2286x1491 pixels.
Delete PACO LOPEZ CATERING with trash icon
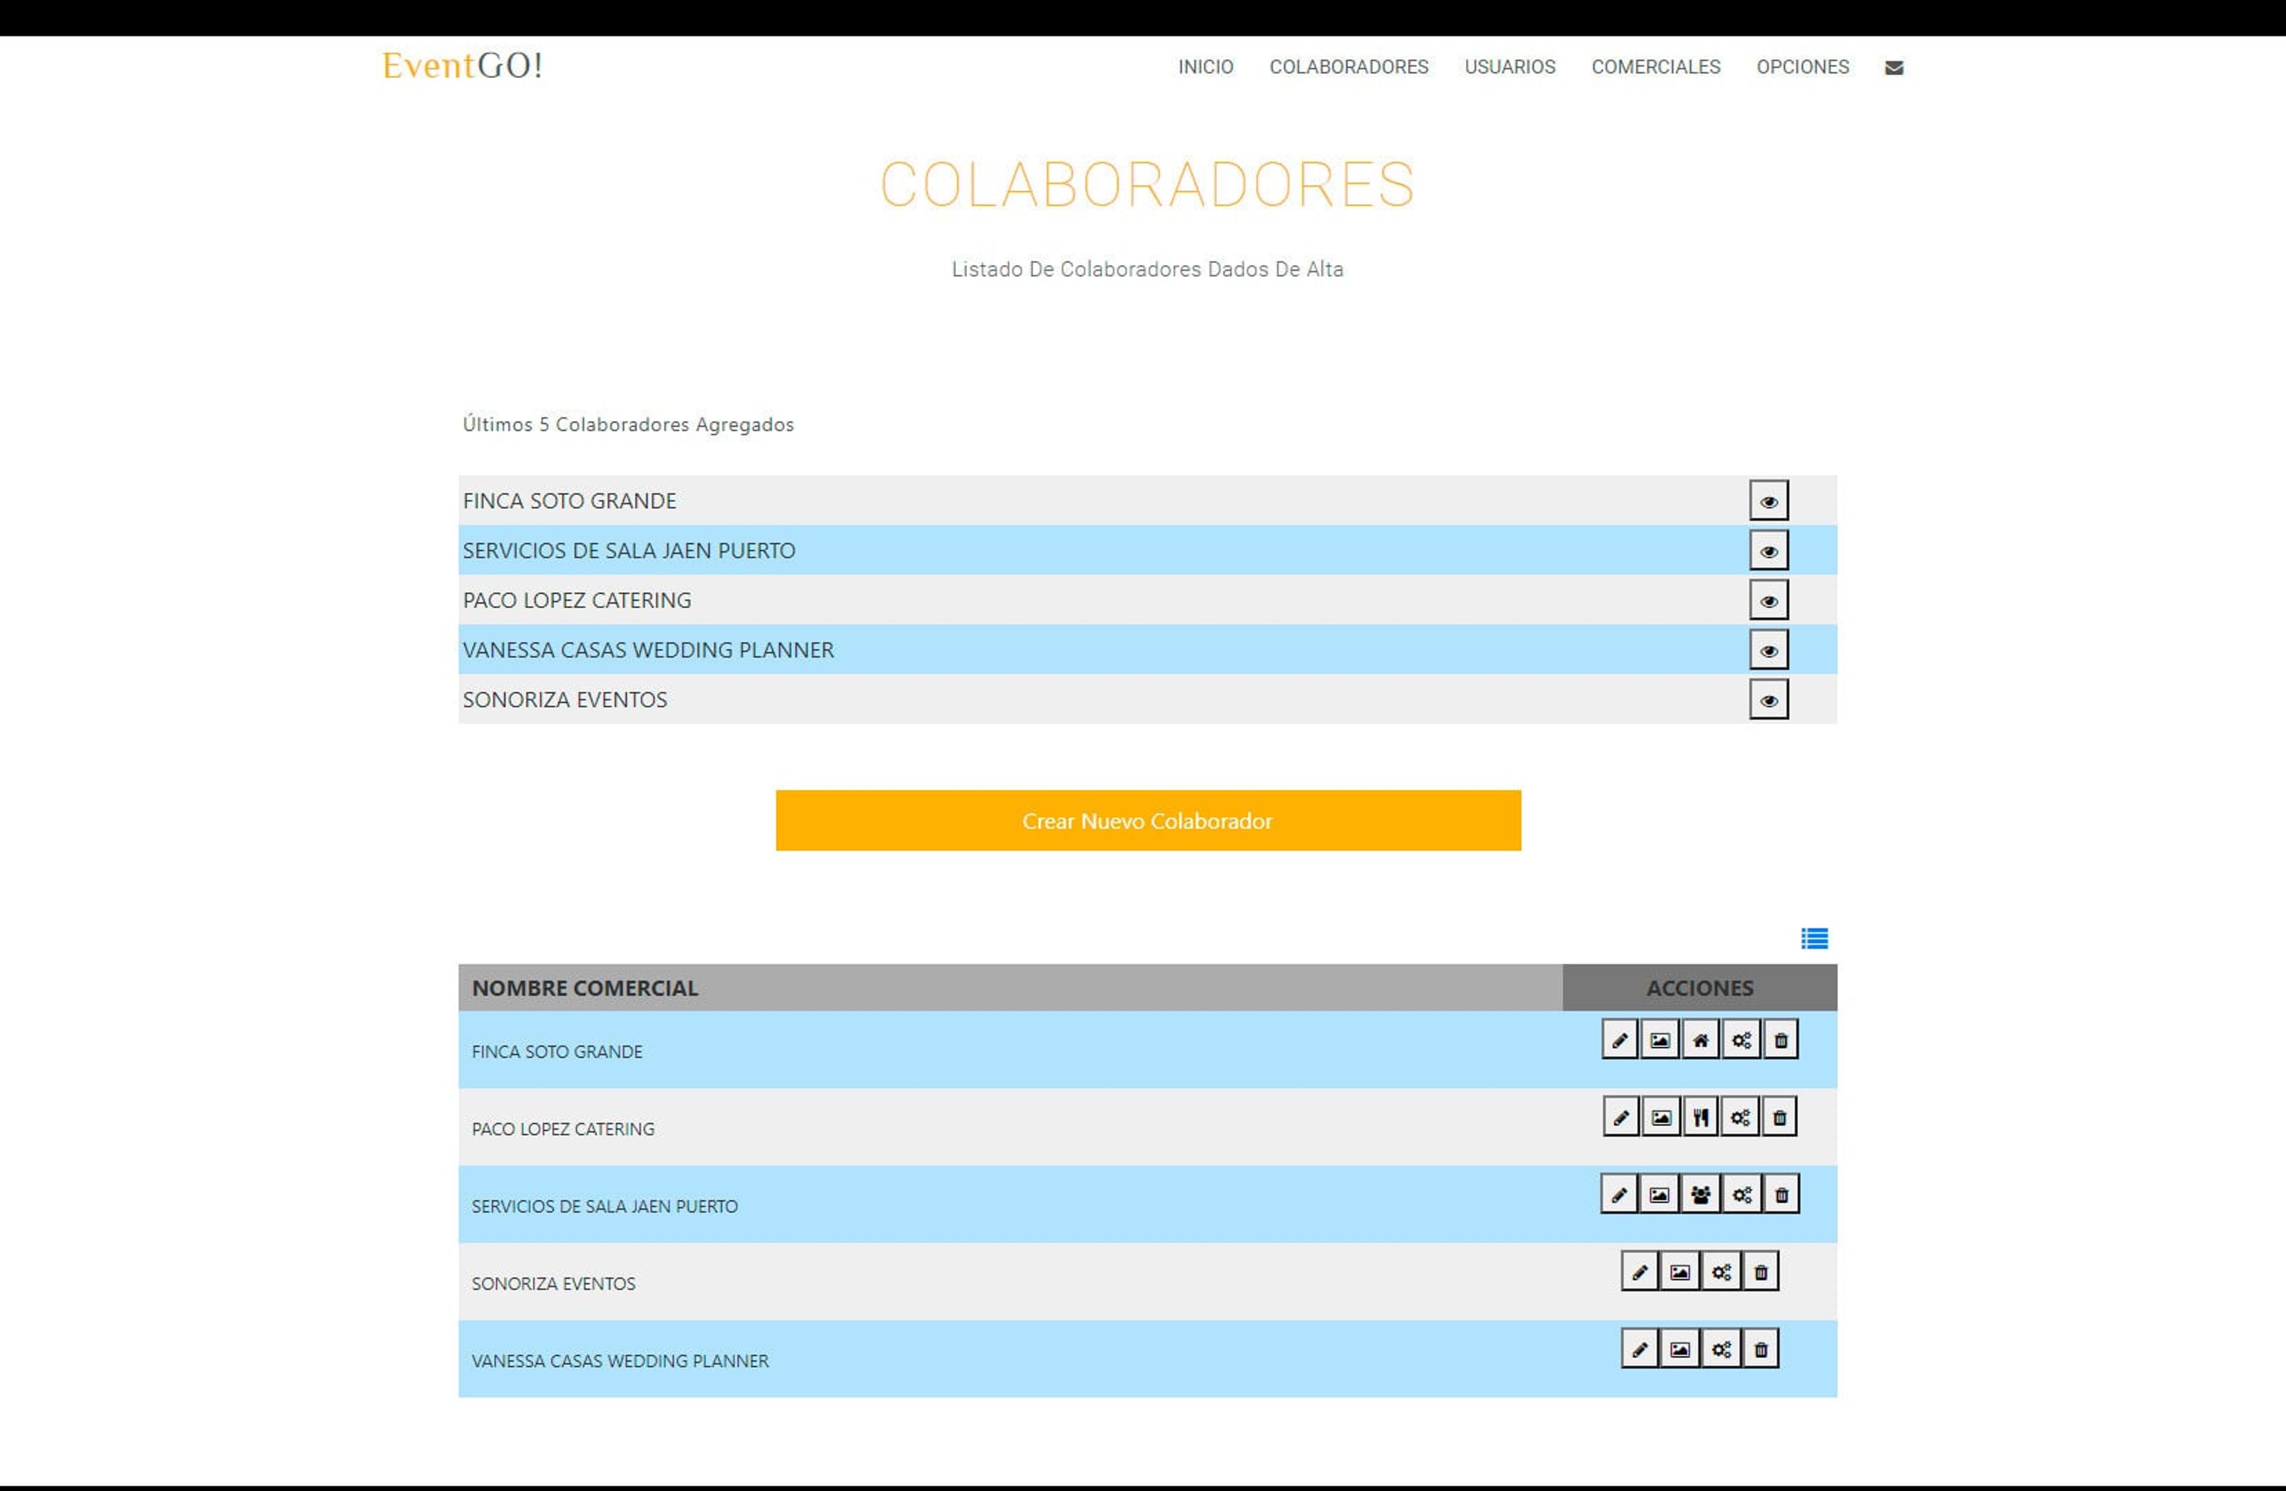point(1779,1117)
